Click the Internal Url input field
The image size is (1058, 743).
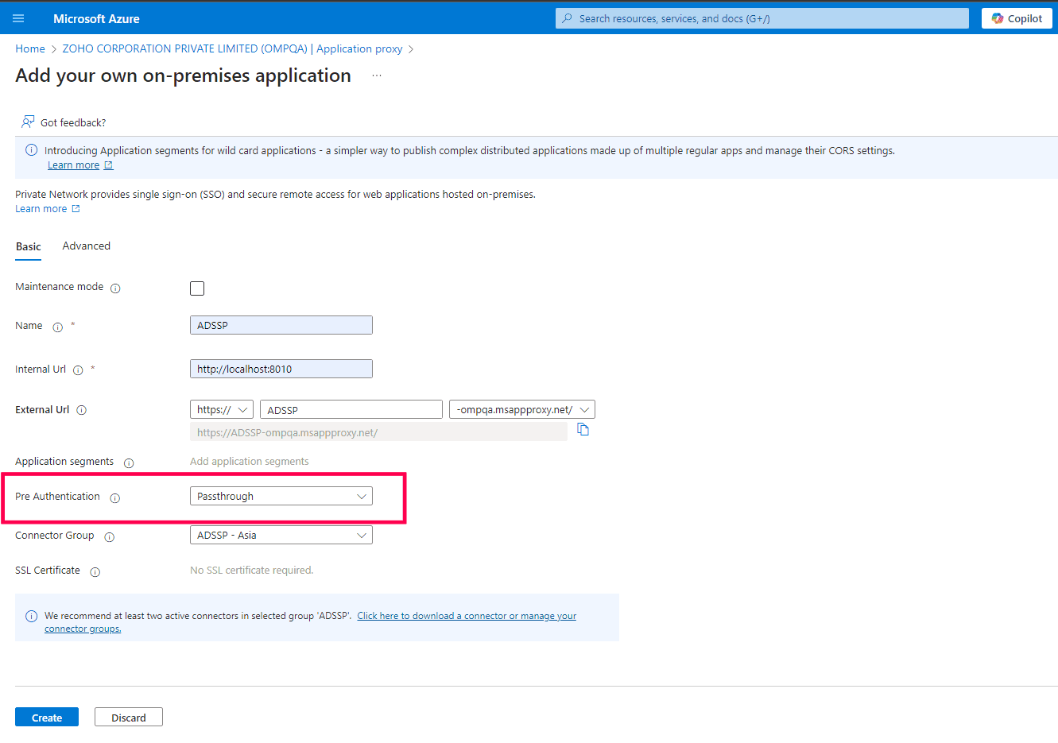point(281,369)
